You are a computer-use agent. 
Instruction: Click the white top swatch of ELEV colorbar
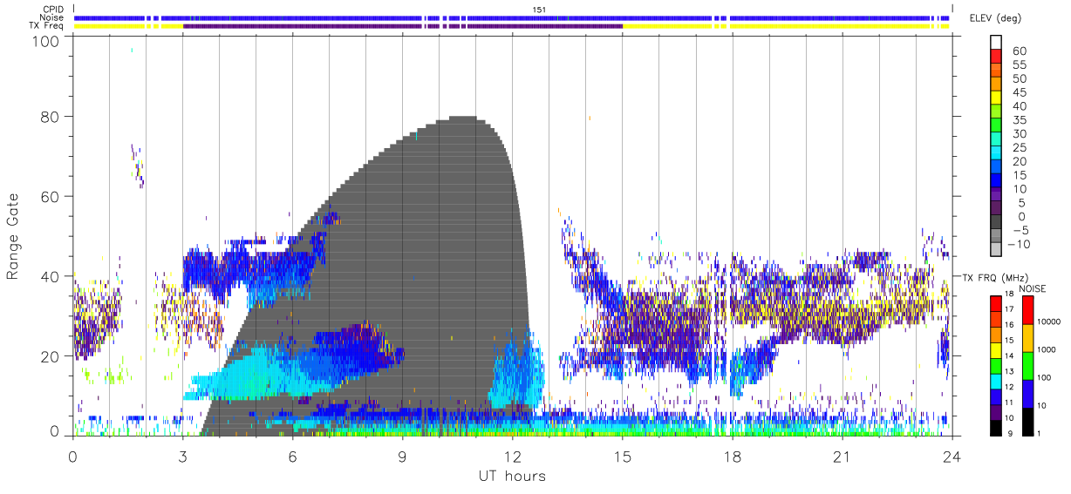996,43
